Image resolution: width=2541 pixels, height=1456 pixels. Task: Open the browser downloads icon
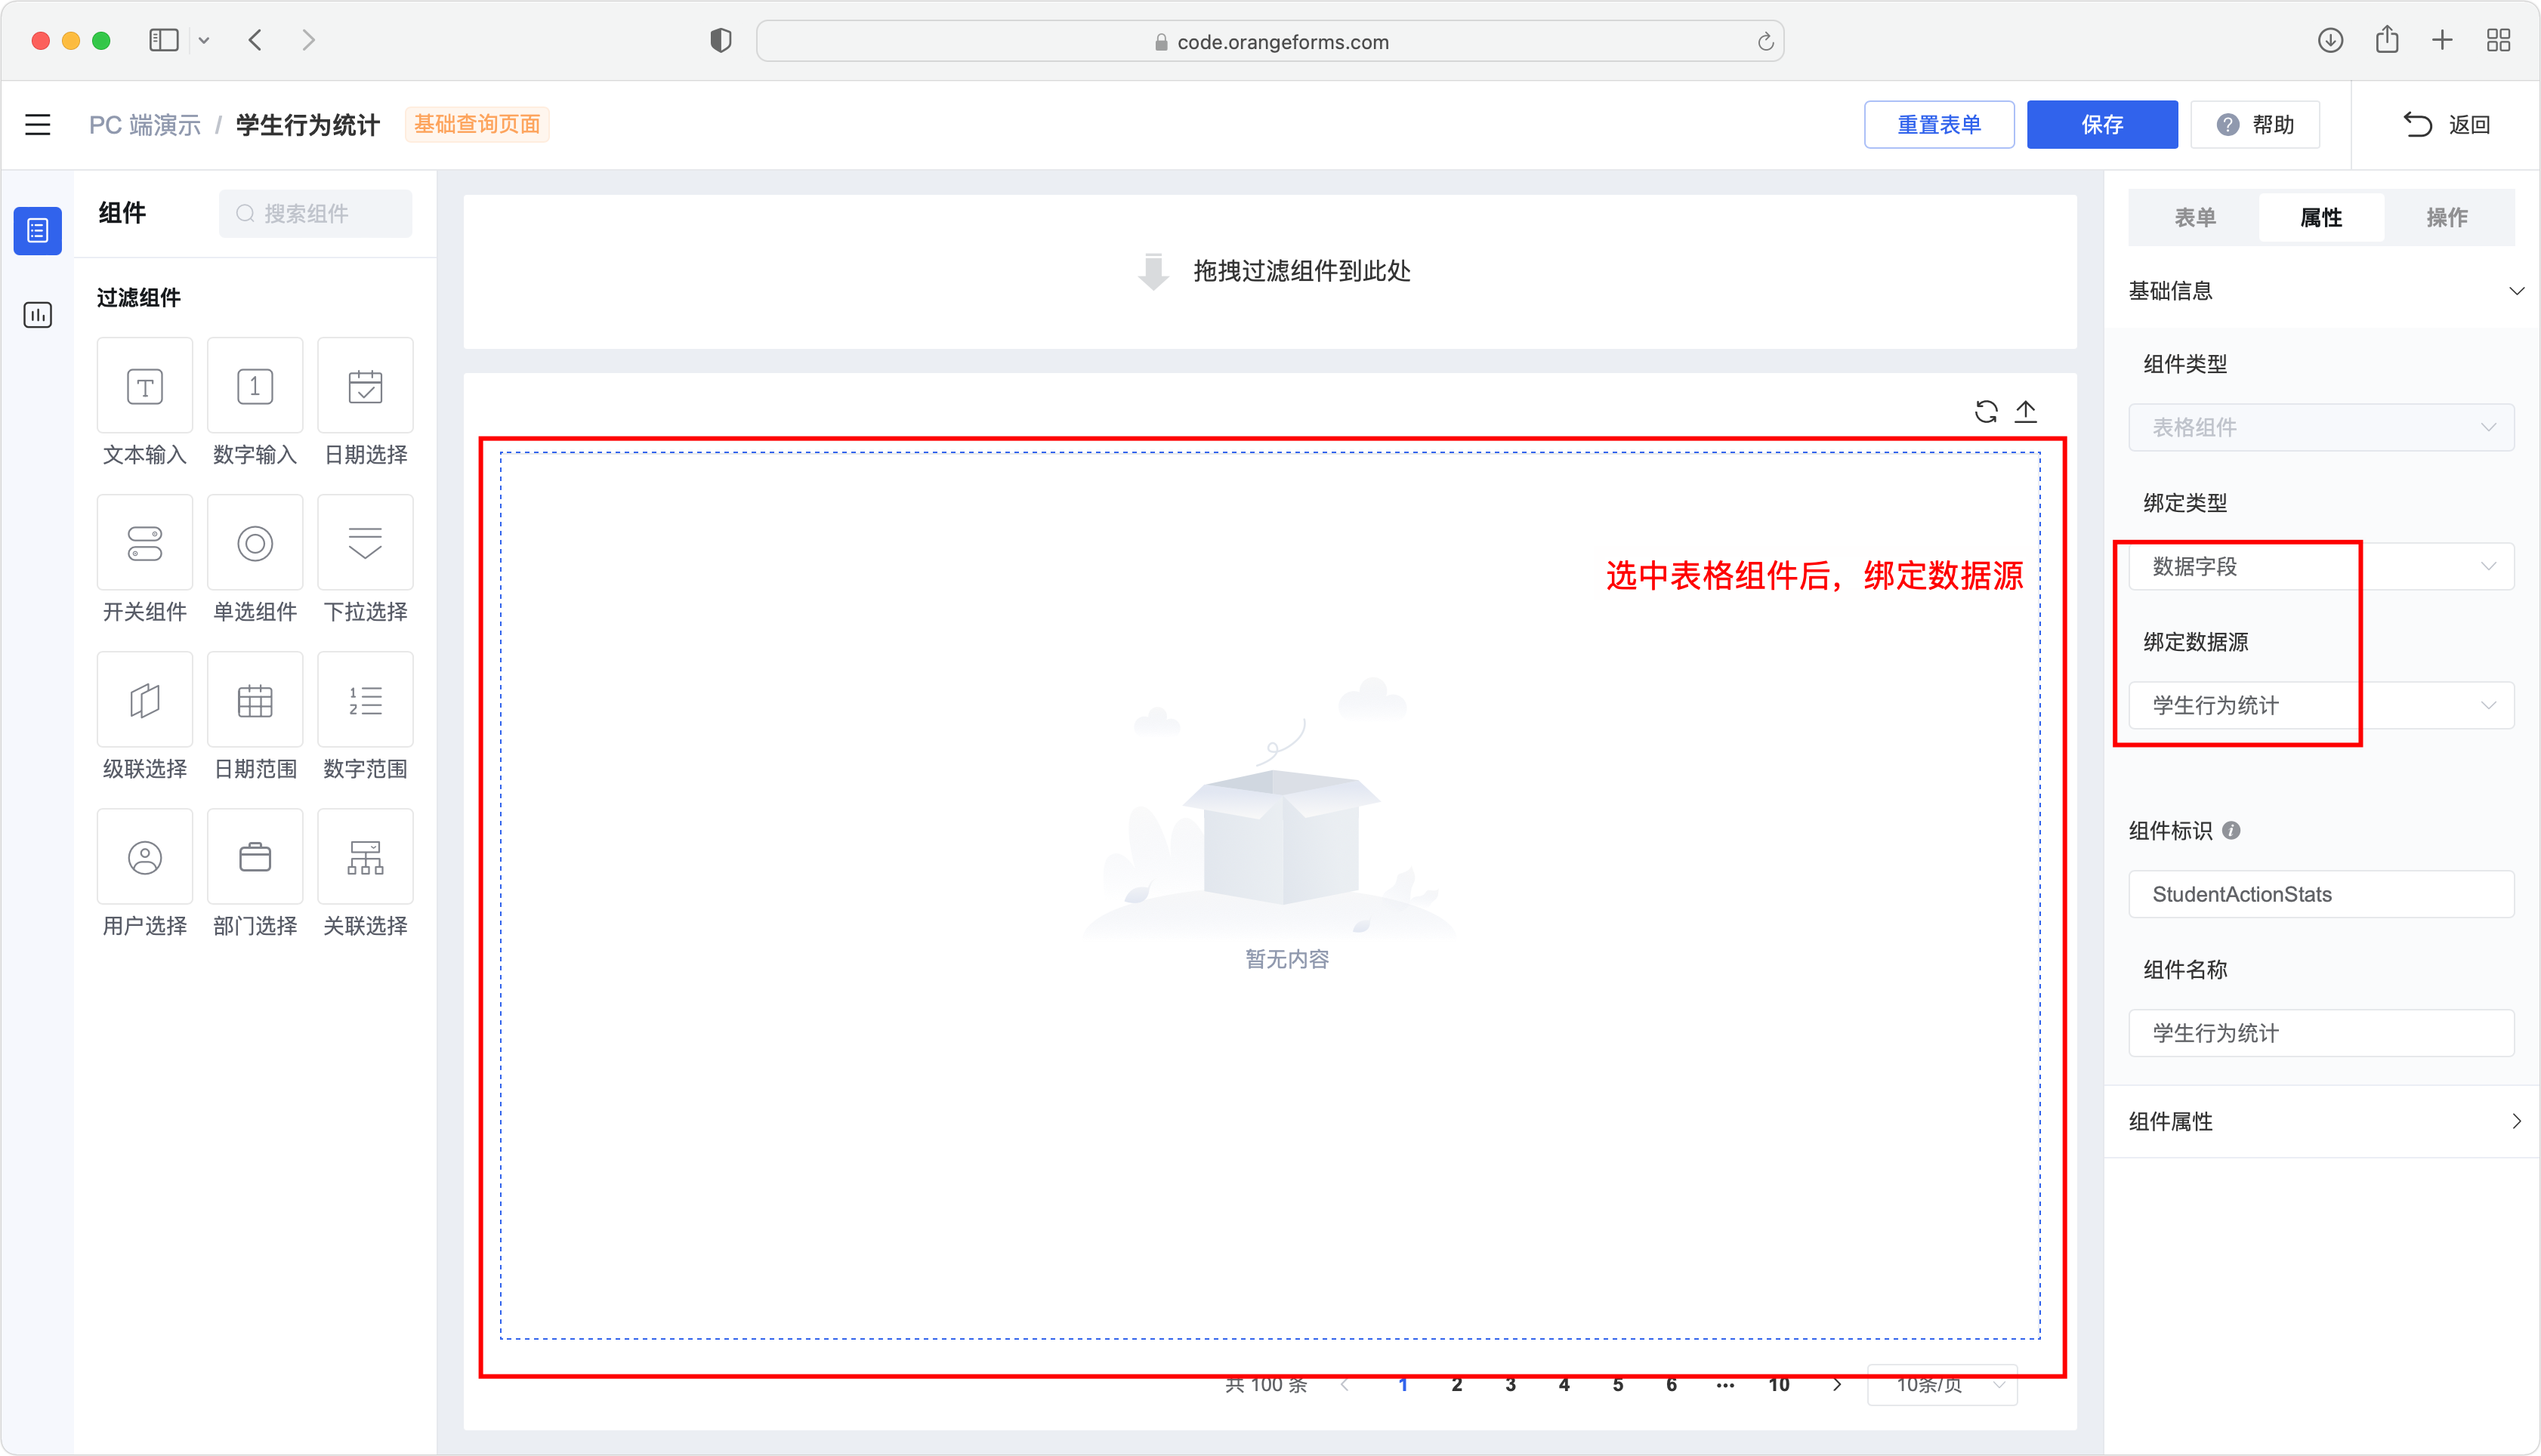2330,40
